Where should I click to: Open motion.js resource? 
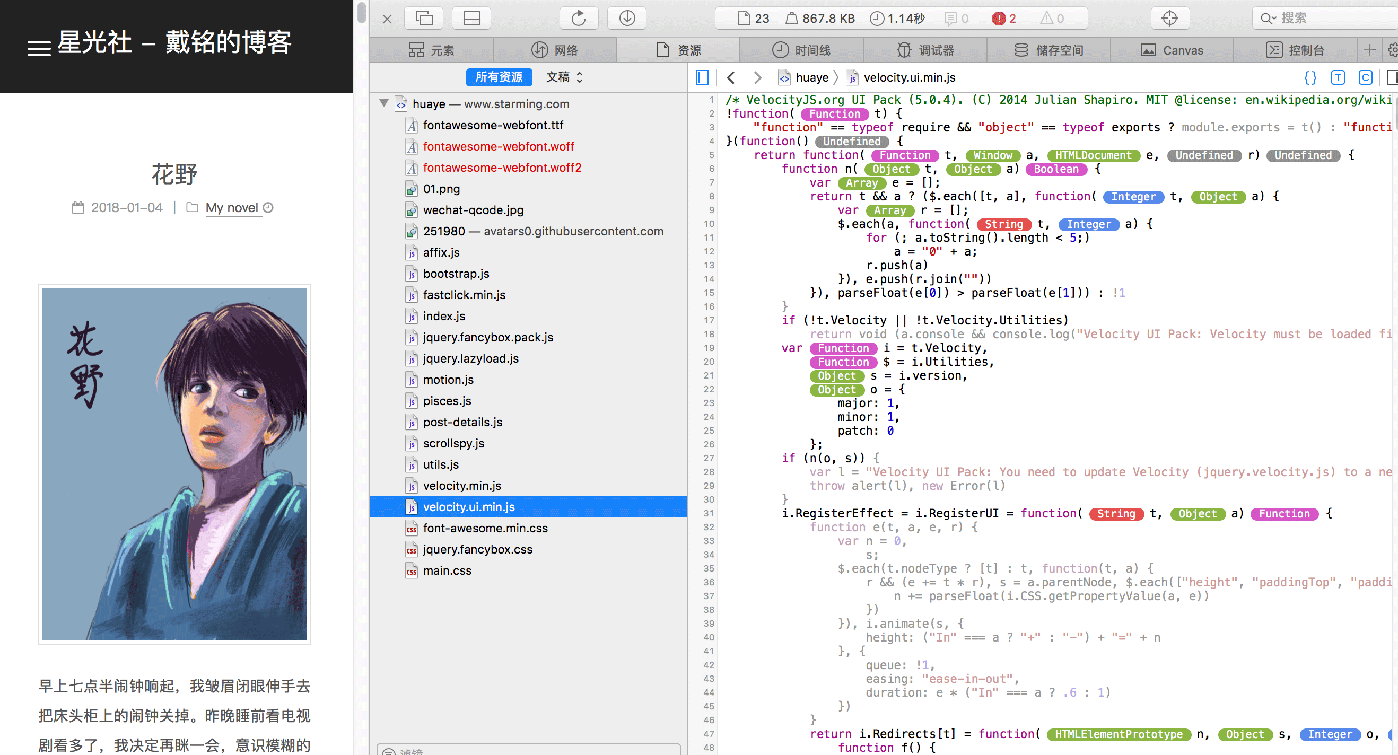click(529, 380)
